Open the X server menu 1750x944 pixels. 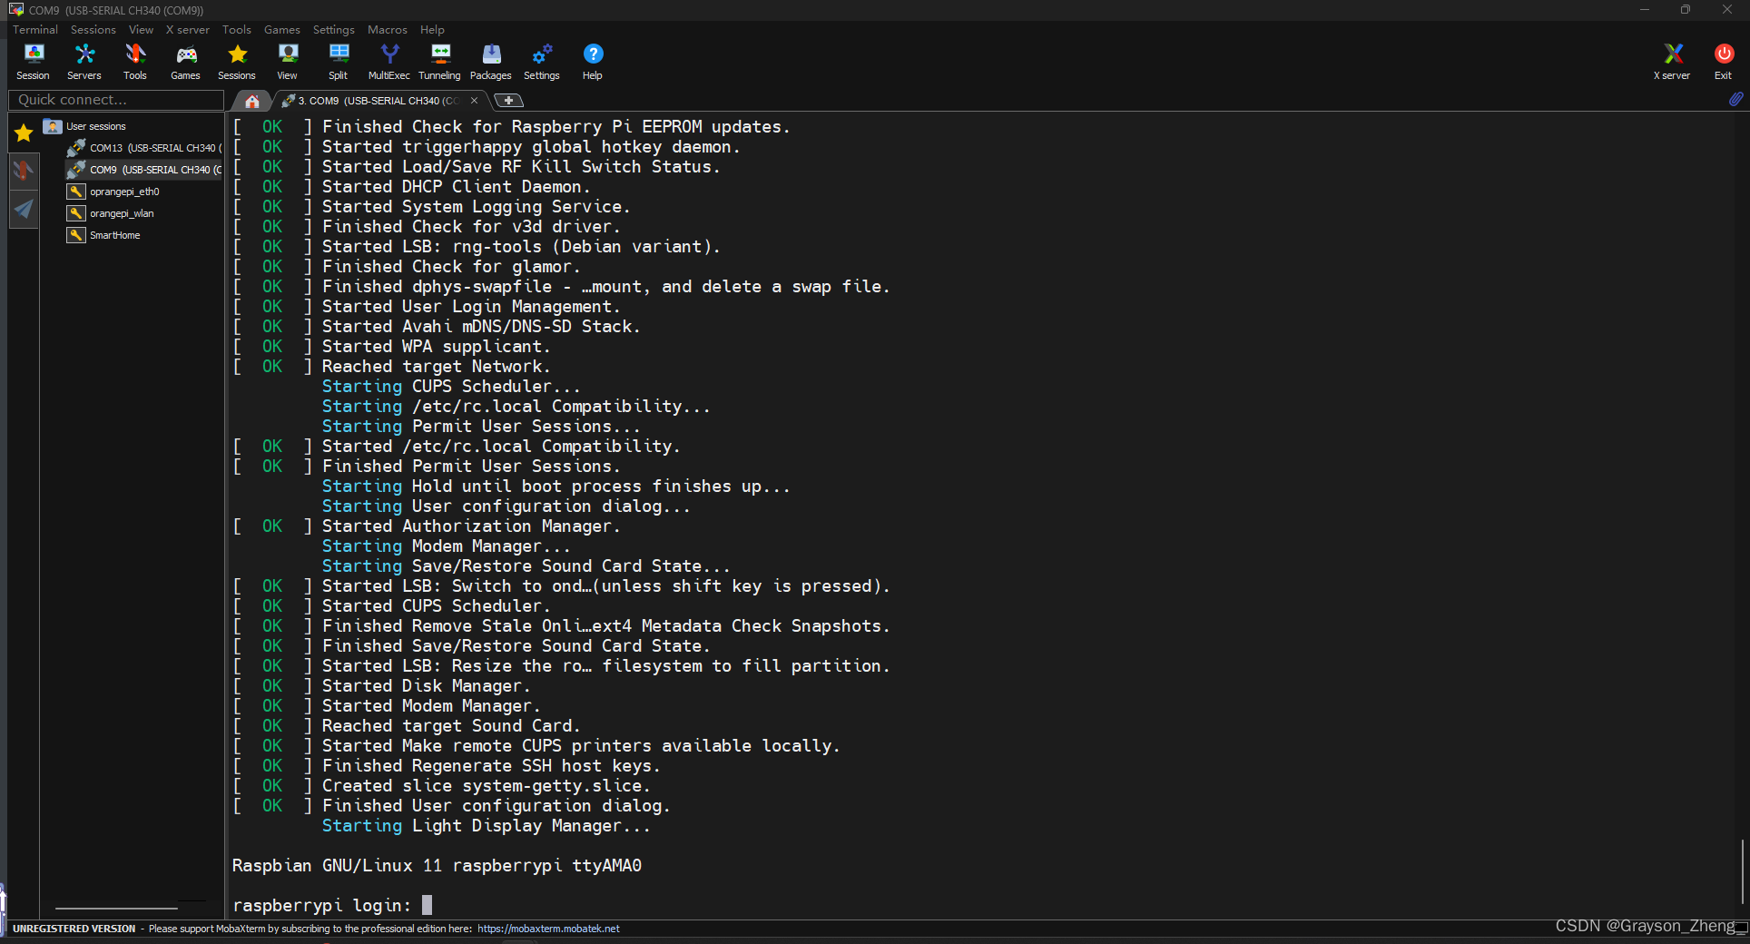(188, 30)
